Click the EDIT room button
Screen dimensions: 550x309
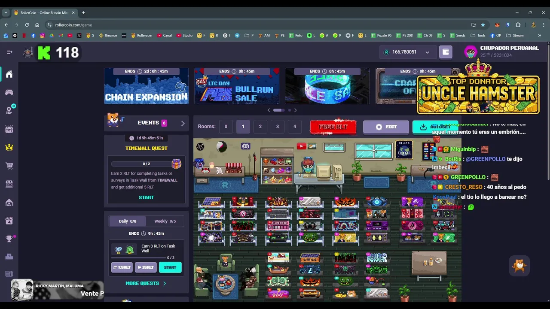click(386, 127)
